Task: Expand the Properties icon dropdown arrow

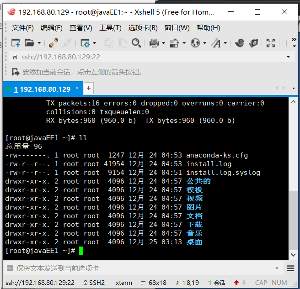Action: pos(95,43)
